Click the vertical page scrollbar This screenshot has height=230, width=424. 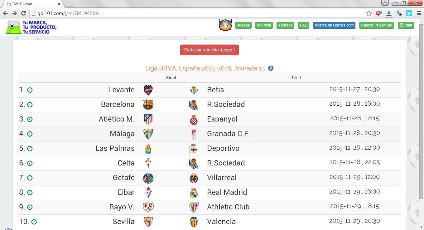click(x=421, y=112)
